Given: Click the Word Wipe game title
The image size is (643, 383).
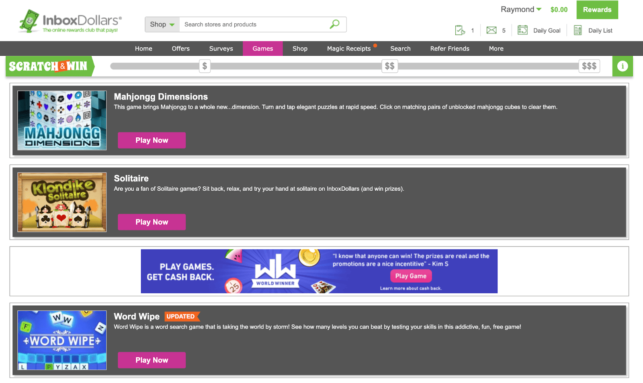Looking at the screenshot, I should [x=137, y=316].
